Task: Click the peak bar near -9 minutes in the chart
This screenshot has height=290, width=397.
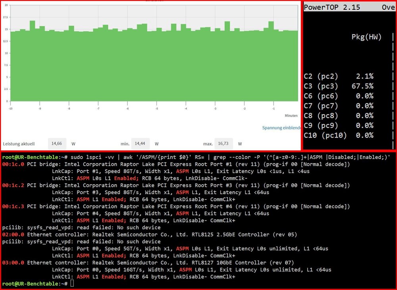Action: pos(32,61)
